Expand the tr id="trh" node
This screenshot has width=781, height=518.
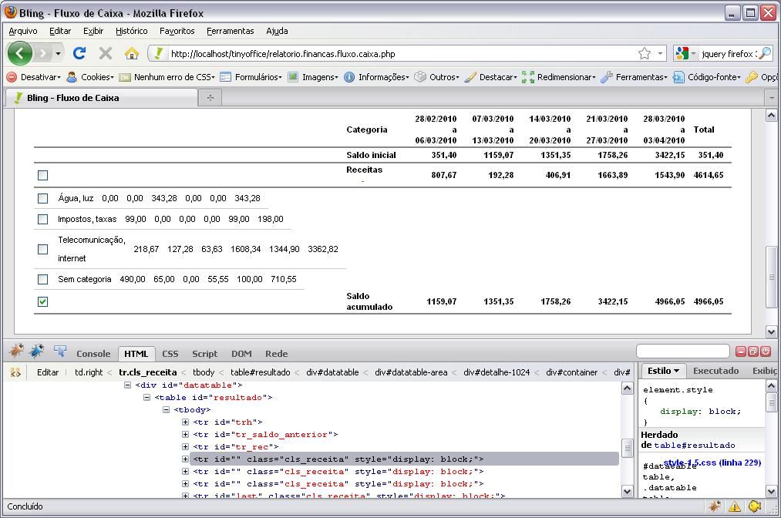185,422
